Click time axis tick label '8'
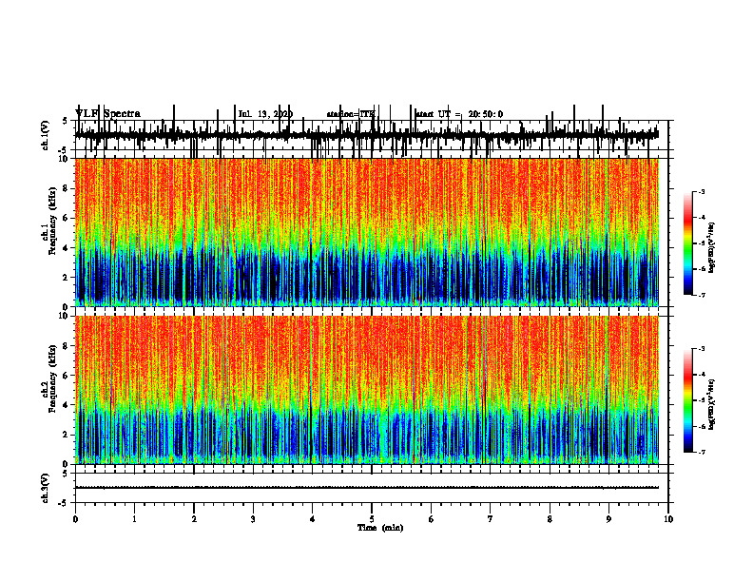 coord(550,519)
